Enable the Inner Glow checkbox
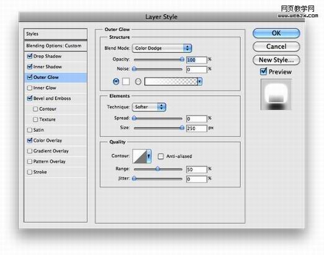The image size is (324, 255). [x=30, y=88]
